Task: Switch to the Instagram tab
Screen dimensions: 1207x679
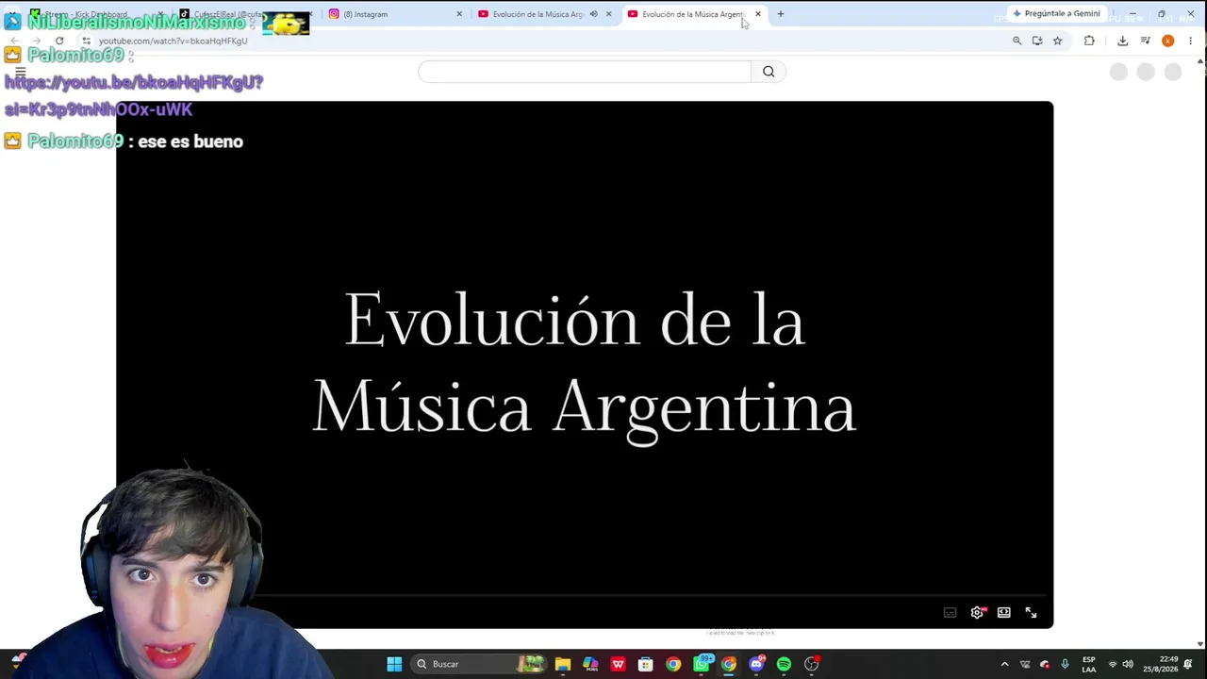Action: click(x=394, y=14)
